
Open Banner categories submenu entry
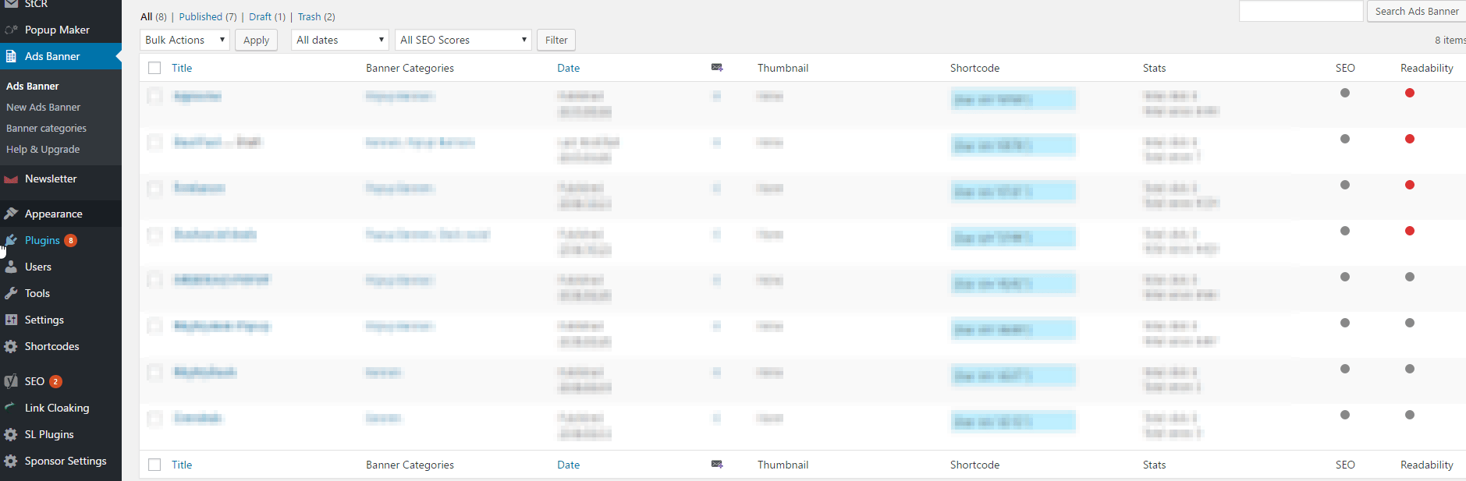(46, 128)
